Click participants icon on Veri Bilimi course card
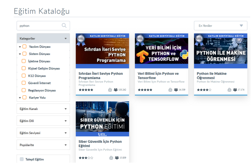This screenshot has height=163, width=251. [176, 90]
